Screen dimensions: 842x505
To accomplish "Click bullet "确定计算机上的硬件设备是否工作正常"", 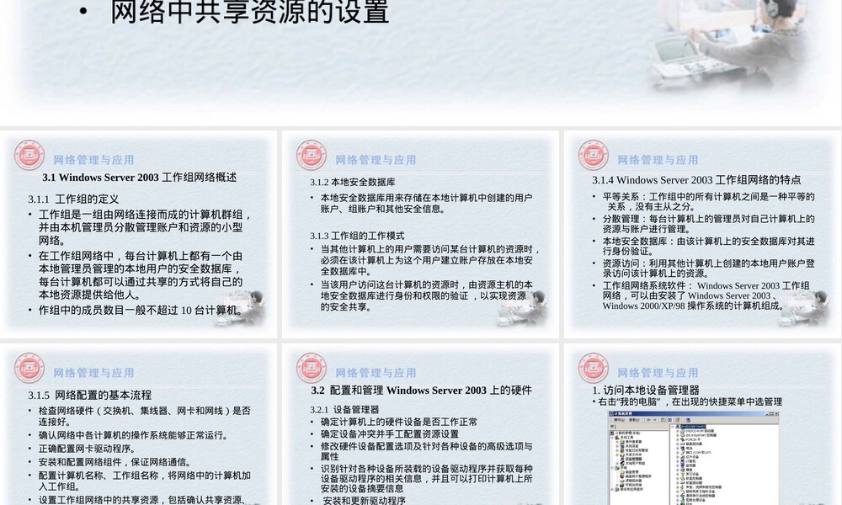I will coord(399,423).
